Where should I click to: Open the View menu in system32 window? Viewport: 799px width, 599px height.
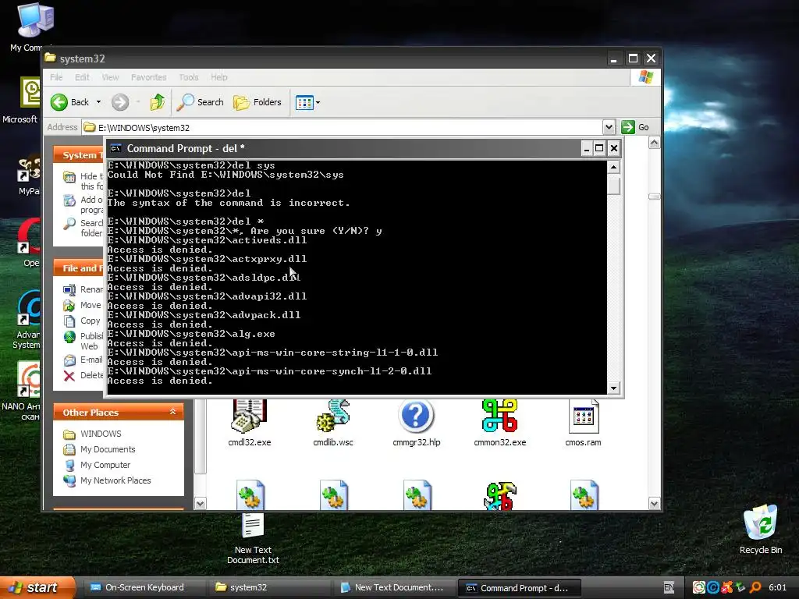[x=110, y=77]
